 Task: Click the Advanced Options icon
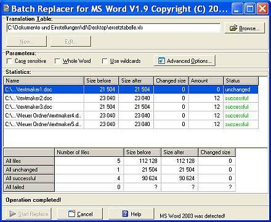161,61
